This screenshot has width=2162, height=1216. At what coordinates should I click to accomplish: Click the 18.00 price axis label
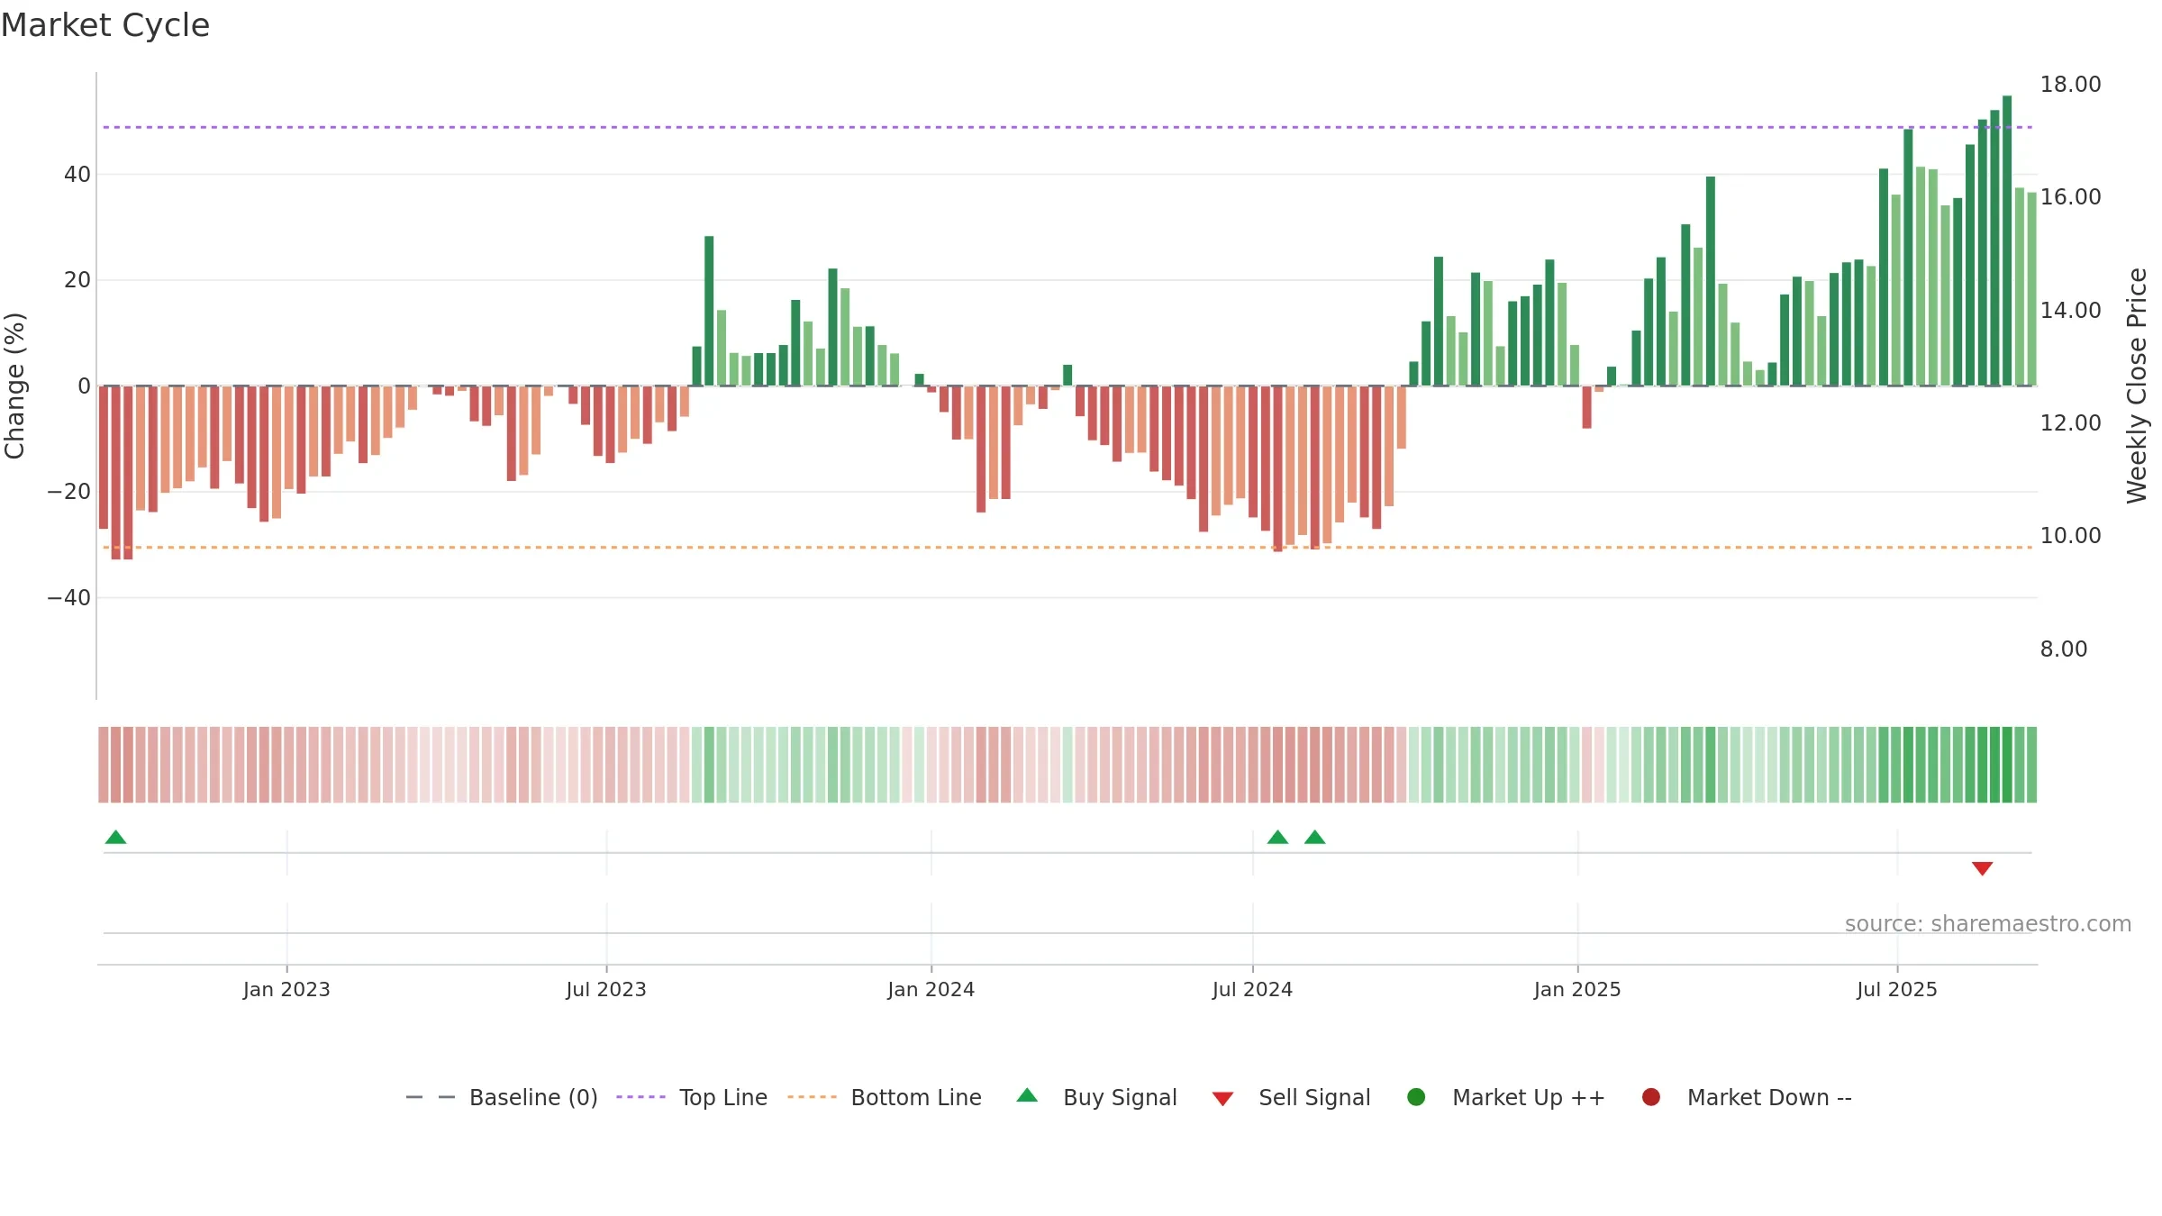tap(2070, 85)
